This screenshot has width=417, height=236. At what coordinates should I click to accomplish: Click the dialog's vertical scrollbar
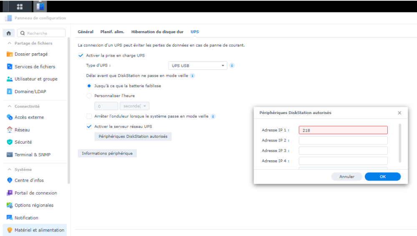pyautogui.click(x=400, y=143)
